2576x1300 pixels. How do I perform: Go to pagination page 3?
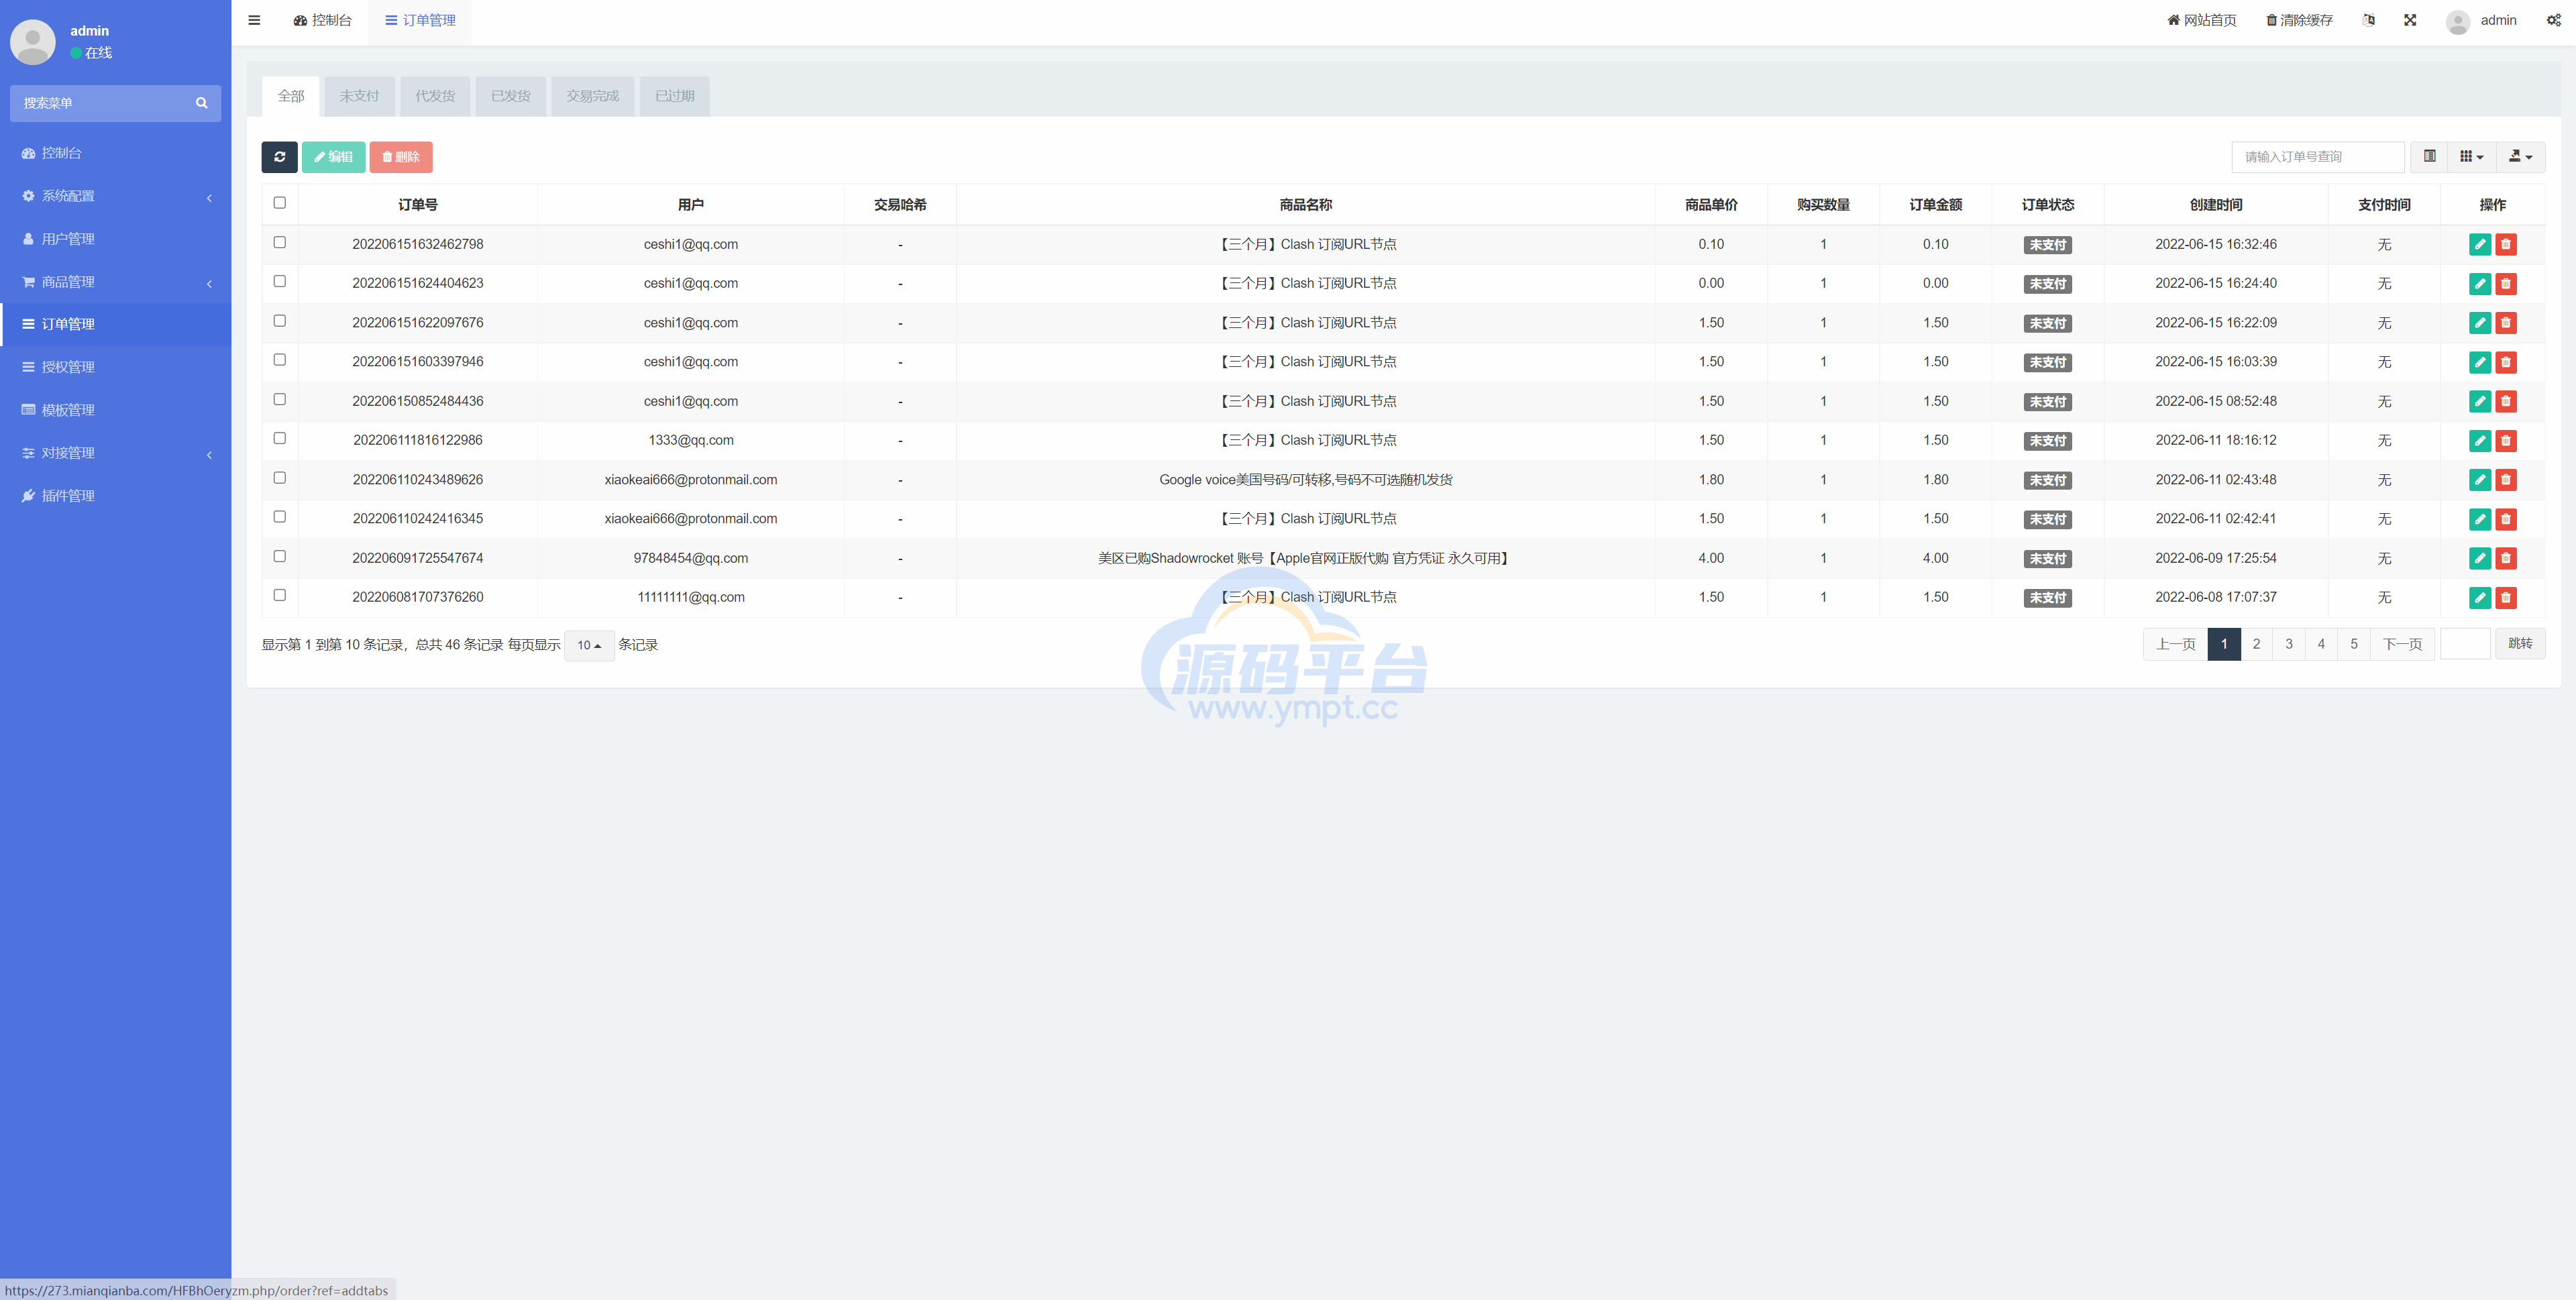point(2289,644)
